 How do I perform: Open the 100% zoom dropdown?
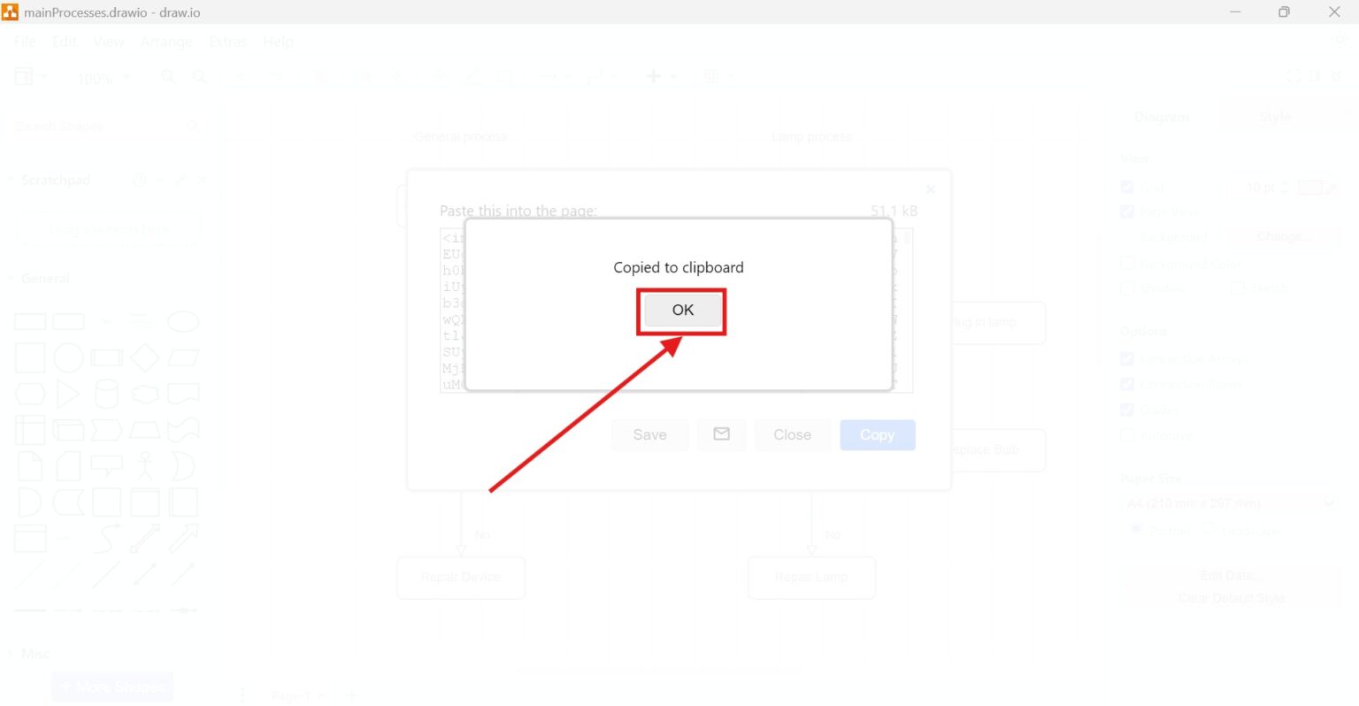[x=103, y=78]
